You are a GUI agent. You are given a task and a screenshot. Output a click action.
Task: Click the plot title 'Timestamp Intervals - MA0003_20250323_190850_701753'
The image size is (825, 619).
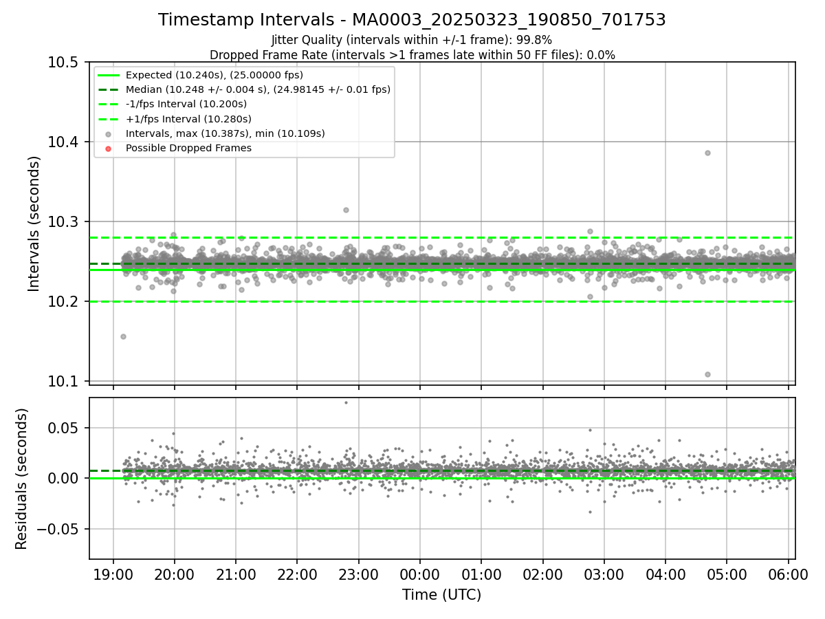(x=412, y=20)
